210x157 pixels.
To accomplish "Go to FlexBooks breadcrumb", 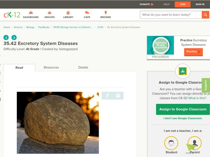I will [x=44, y=27].
